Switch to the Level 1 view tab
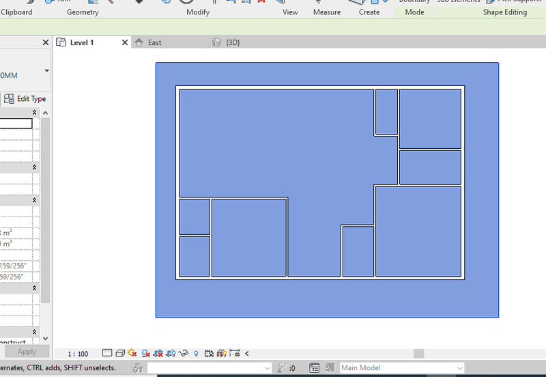The width and height of the screenshot is (546, 377). [82, 42]
